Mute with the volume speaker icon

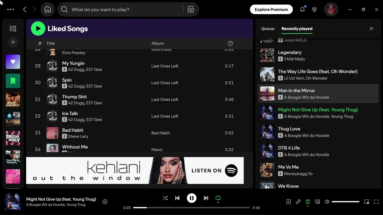coord(327,202)
